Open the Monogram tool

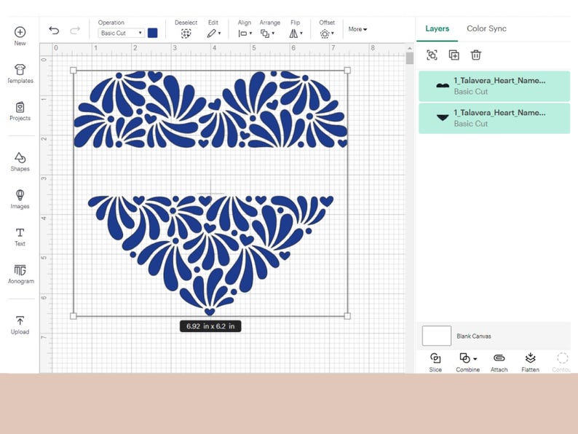[x=20, y=275]
